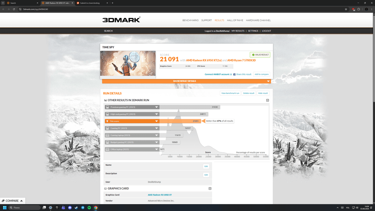Bookmark page with the star icon
This screenshot has width=375, height=211.
pos(346,9)
